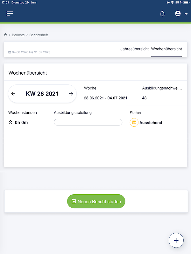This screenshot has width=191, height=254.
Task: Focus the Ausbildungsabteilung input field
Action: click(88, 122)
